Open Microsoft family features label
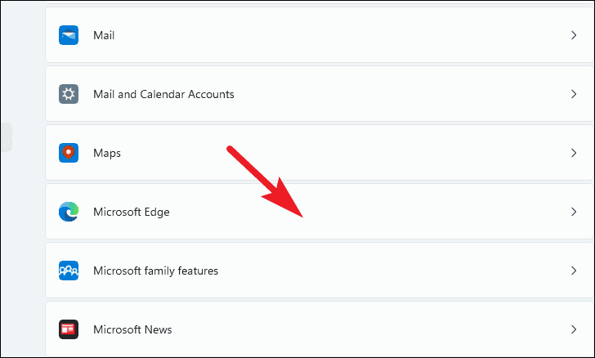 click(155, 271)
